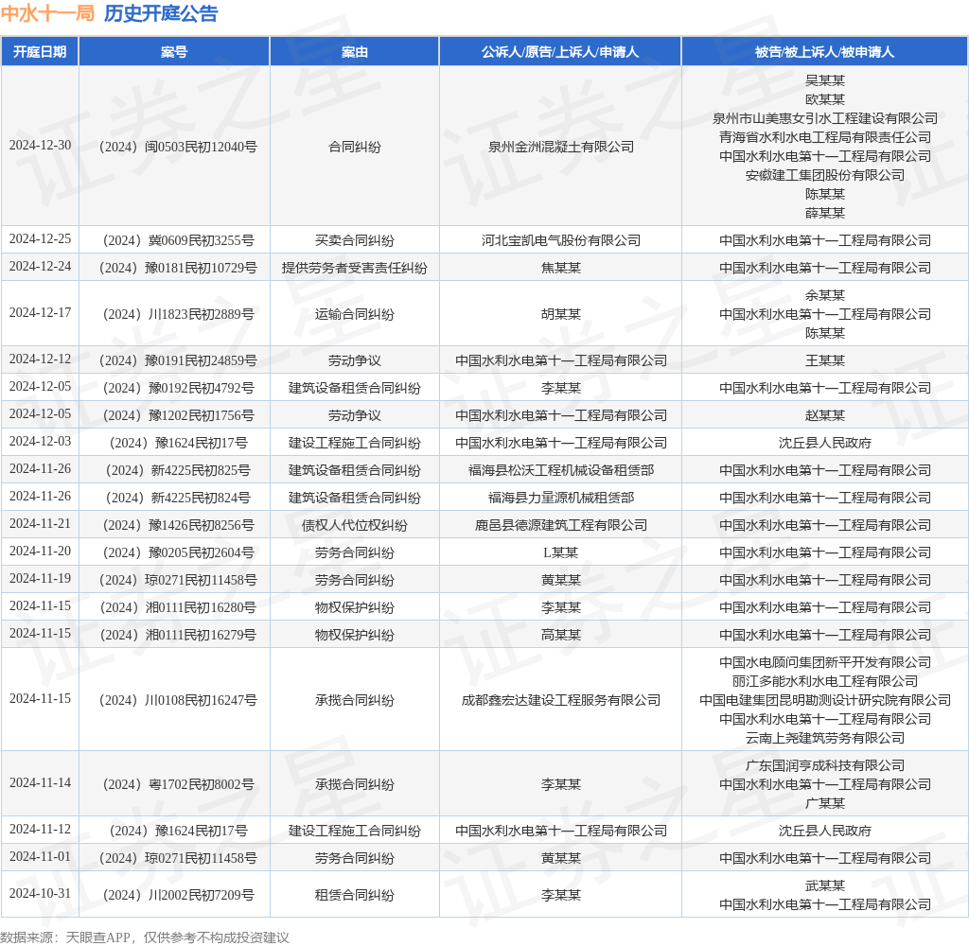Select case number (2024)豫0205民初2604号
This screenshot has width=969, height=946.
[178, 553]
